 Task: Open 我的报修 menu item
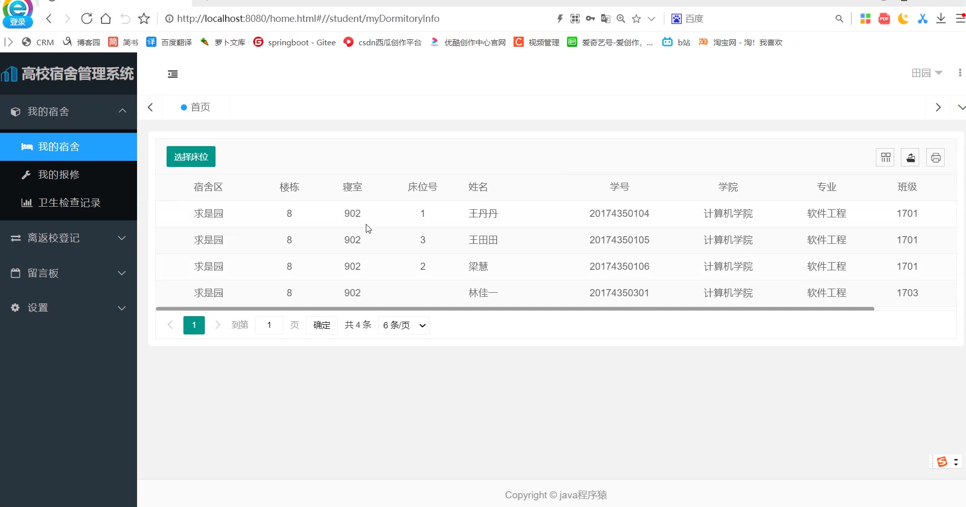point(68,175)
